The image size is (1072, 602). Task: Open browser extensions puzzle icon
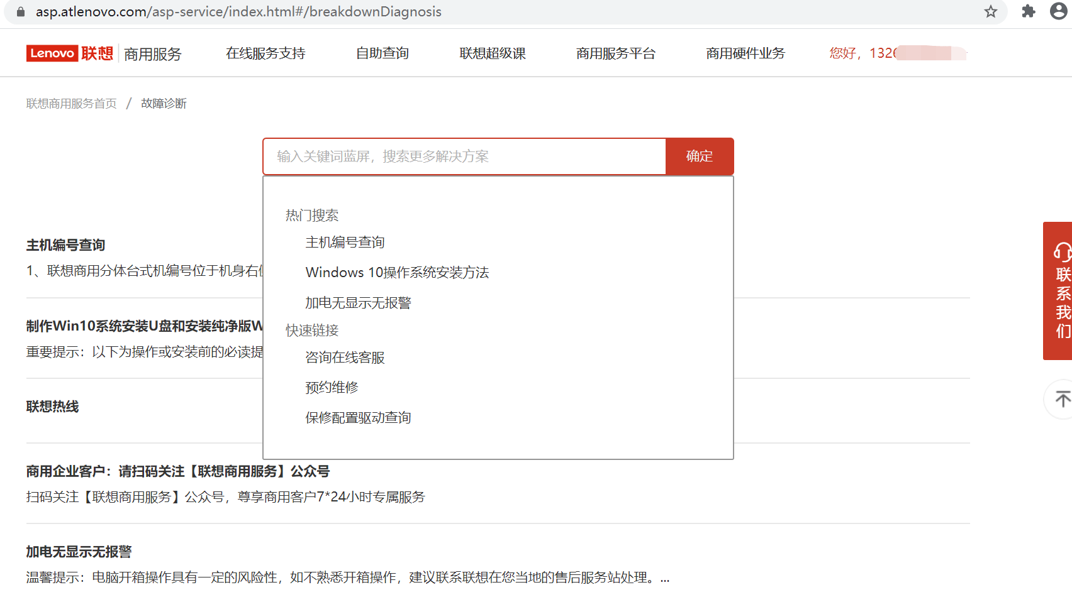[1029, 11]
